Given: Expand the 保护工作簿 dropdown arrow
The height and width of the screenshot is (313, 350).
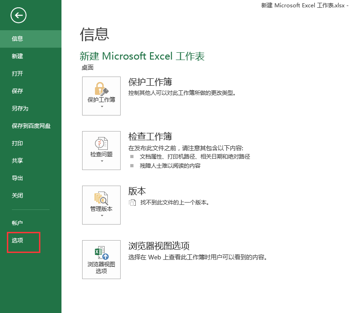Looking at the screenshot, I should 102,107.
